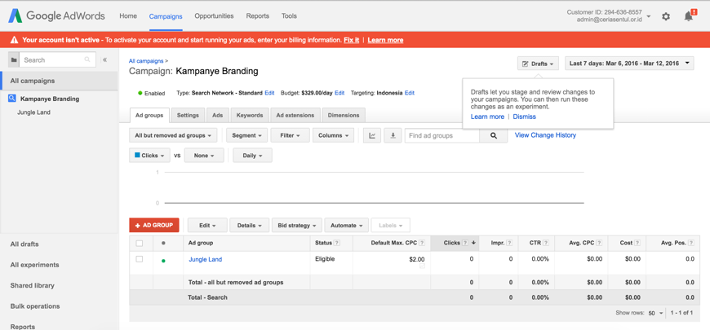The image size is (710, 330).
Task: Open Opportunities in top navigation
Action: [x=214, y=15]
